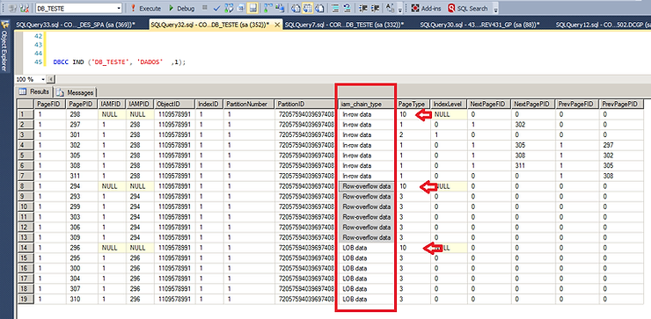
Task: Switch to Results to Grid
Action: [x=308, y=8]
